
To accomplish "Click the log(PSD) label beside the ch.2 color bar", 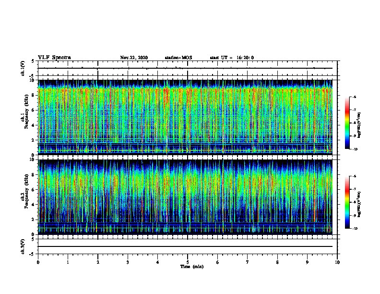I will click(x=359, y=205).
